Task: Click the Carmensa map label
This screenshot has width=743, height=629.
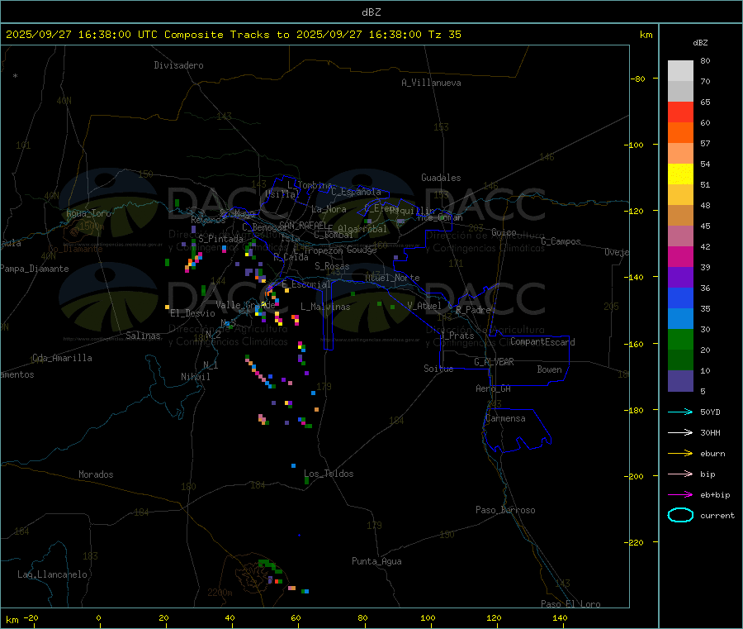Action: click(x=505, y=418)
